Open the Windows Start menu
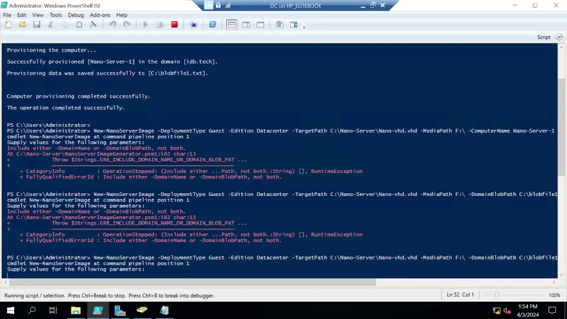This screenshot has height=319, width=567. coord(11,310)
